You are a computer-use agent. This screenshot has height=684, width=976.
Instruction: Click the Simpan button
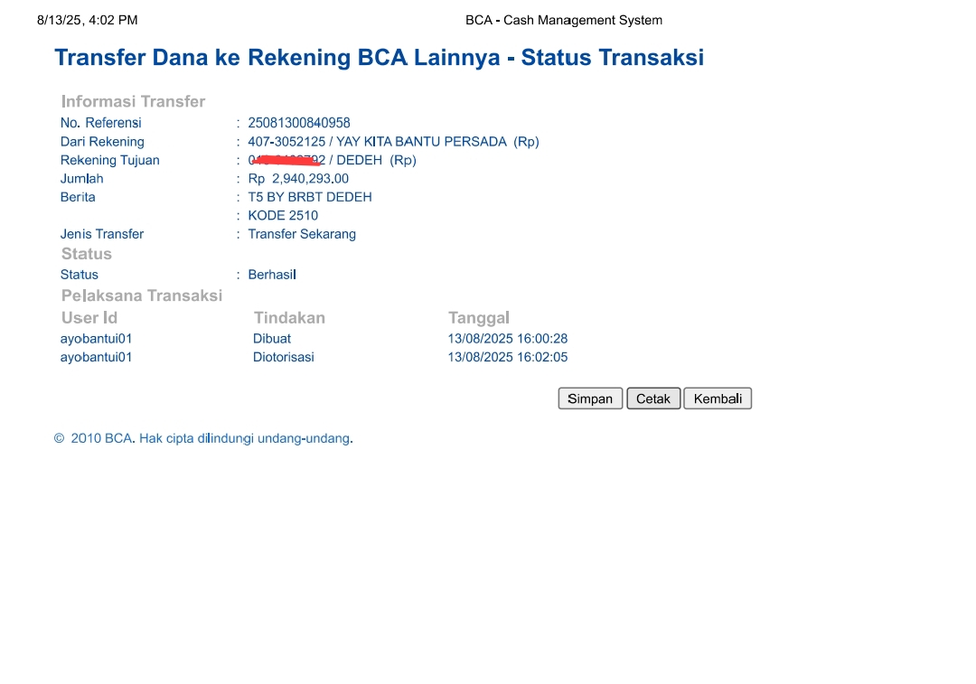[x=590, y=398]
